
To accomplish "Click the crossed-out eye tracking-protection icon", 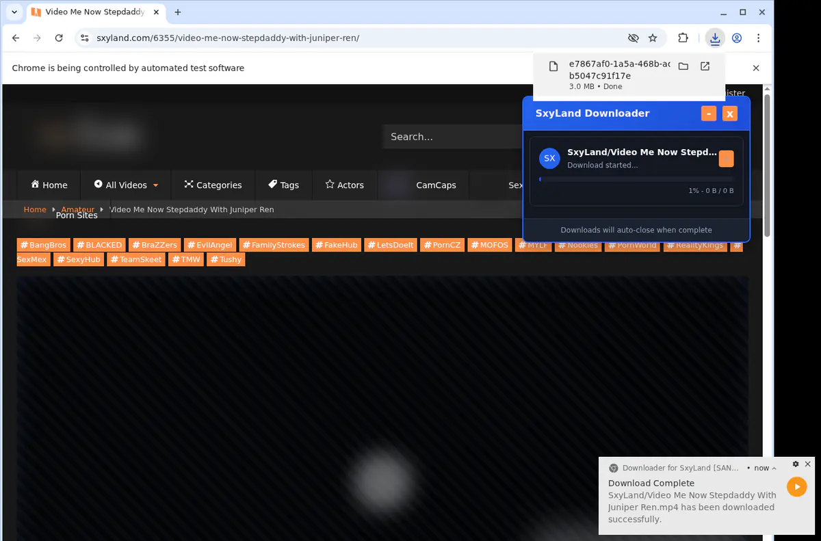I will tap(633, 38).
